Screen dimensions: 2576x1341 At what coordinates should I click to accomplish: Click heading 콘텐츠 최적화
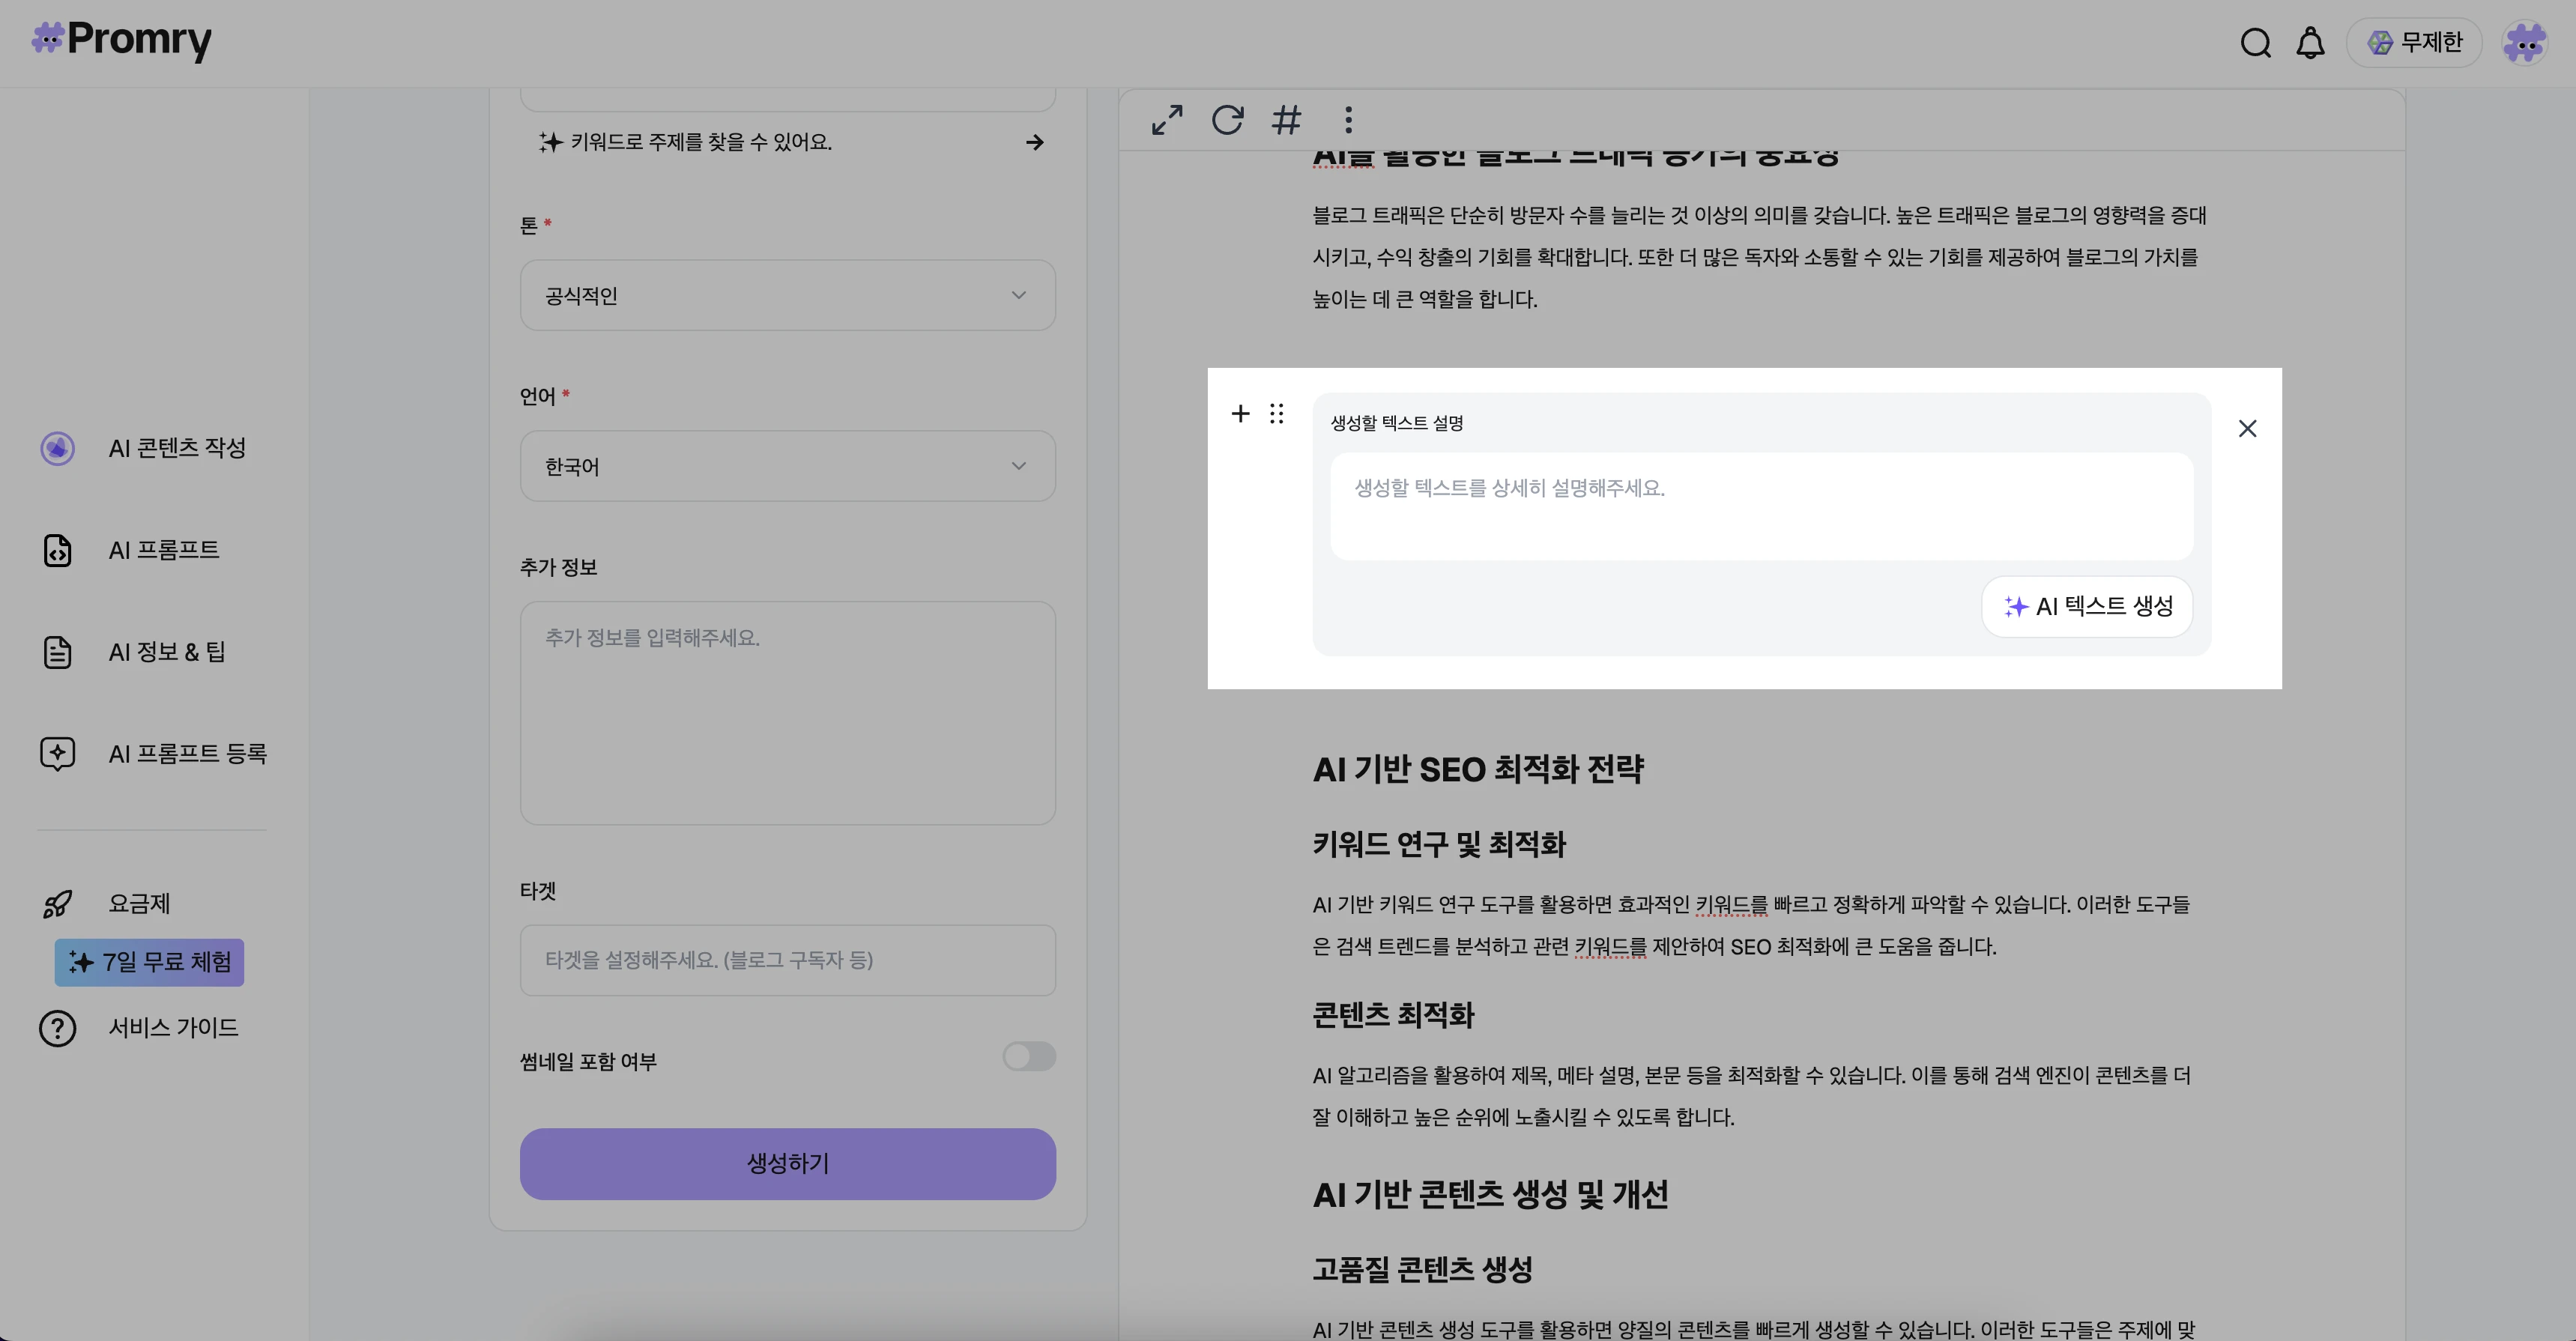point(1393,1015)
